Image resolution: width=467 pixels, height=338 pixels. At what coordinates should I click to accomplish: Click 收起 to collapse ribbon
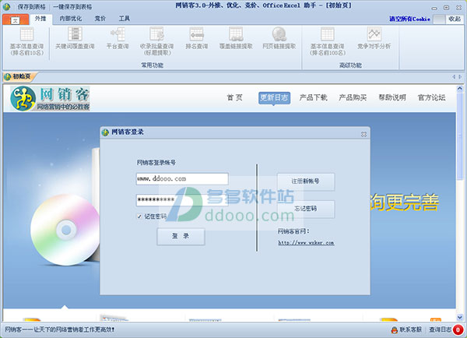[455, 19]
